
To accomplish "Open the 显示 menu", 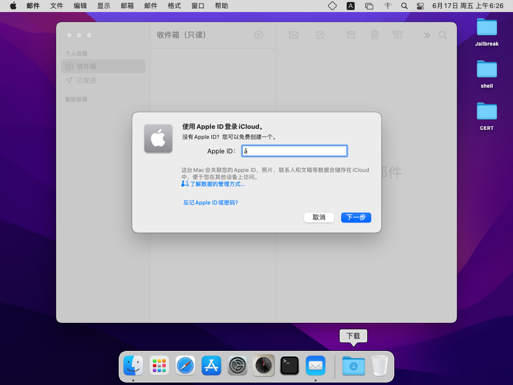I will point(104,6).
